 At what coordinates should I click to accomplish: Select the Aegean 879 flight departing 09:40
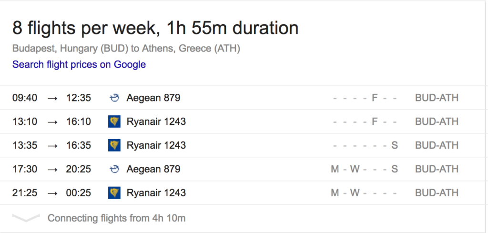[243, 98]
